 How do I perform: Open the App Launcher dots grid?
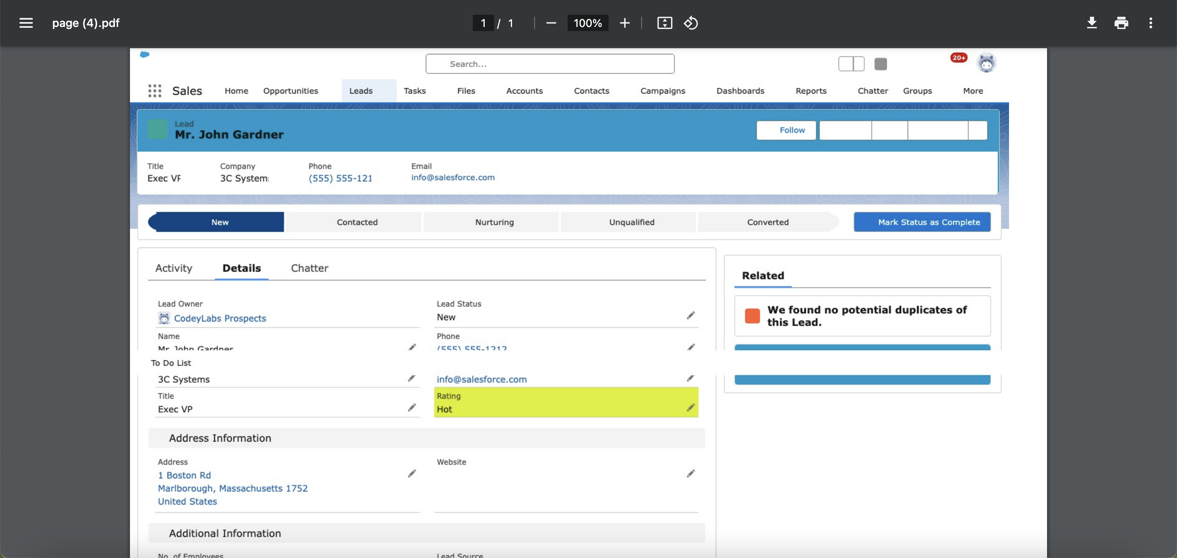pyautogui.click(x=155, y=90)
